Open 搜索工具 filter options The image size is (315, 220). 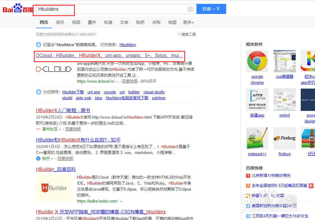187,34
